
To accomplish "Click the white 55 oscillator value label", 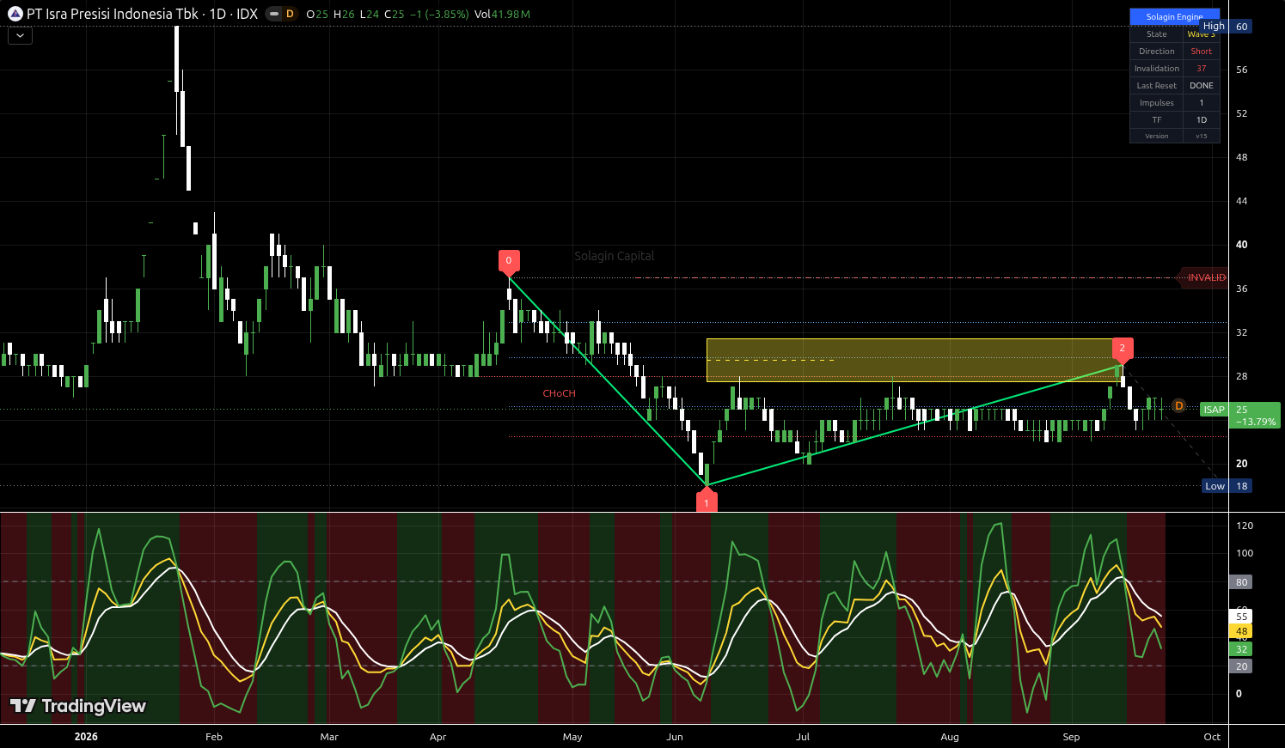I will [x=1242, y=617].
